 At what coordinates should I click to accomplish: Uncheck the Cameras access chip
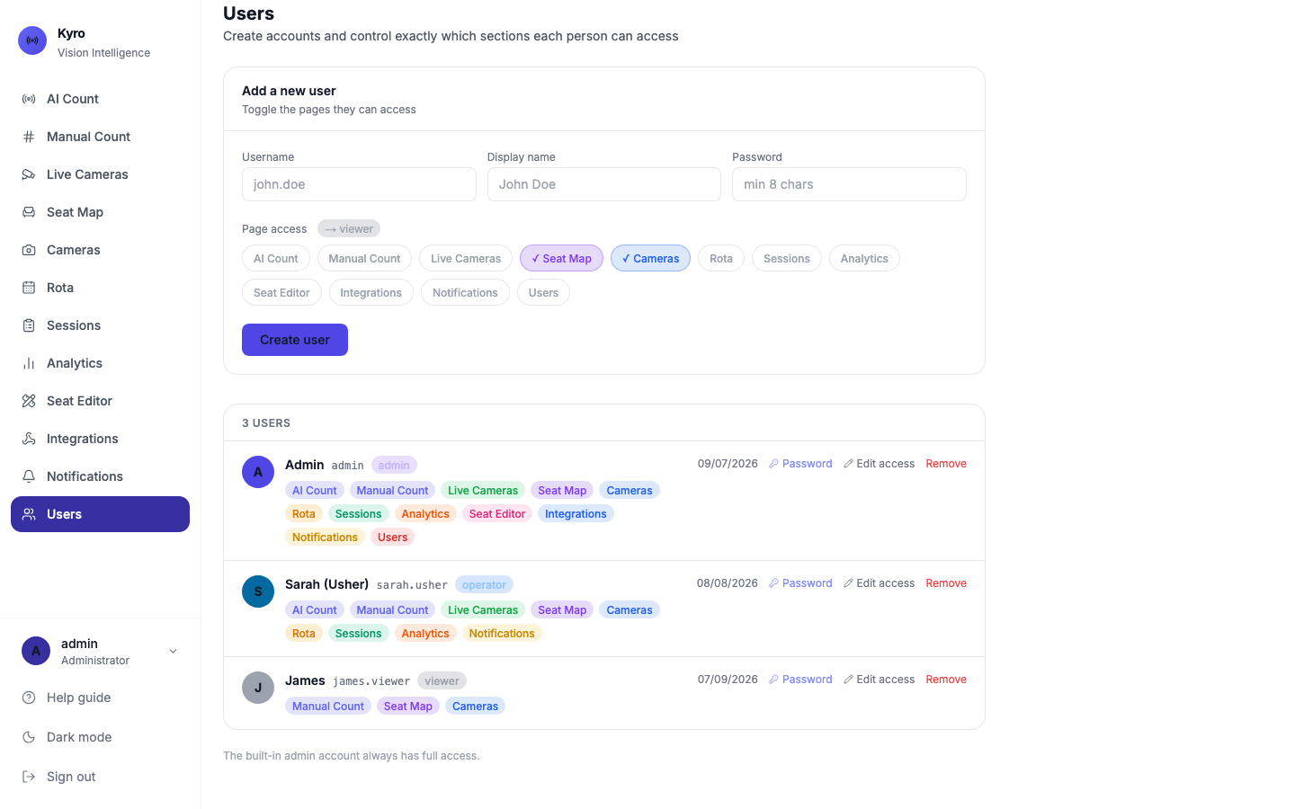[x=650, y=259]
